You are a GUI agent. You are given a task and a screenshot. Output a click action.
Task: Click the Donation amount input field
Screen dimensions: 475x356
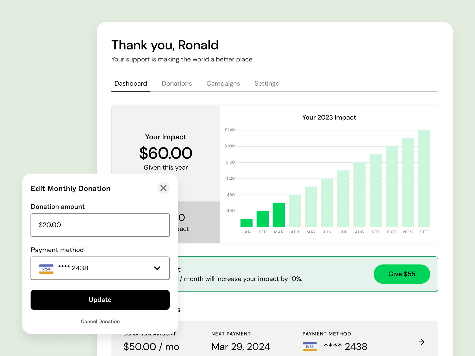(100, 225)
